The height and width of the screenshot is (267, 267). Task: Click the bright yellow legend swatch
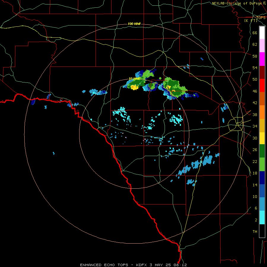(x=262, y=138)
